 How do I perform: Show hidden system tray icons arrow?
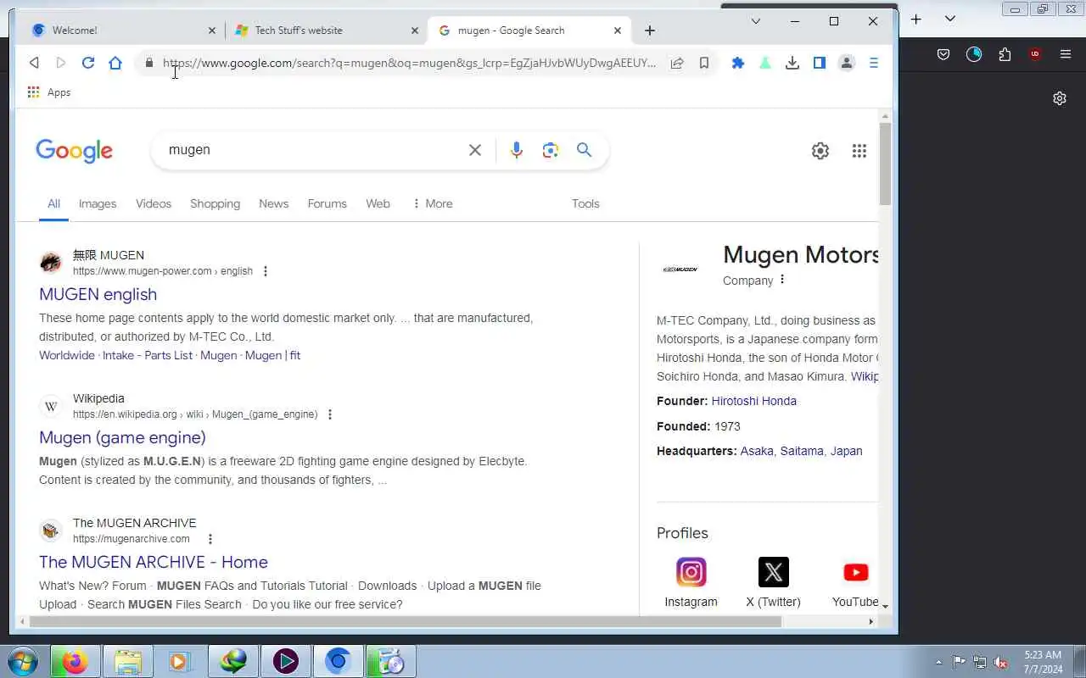click(938, 662)
